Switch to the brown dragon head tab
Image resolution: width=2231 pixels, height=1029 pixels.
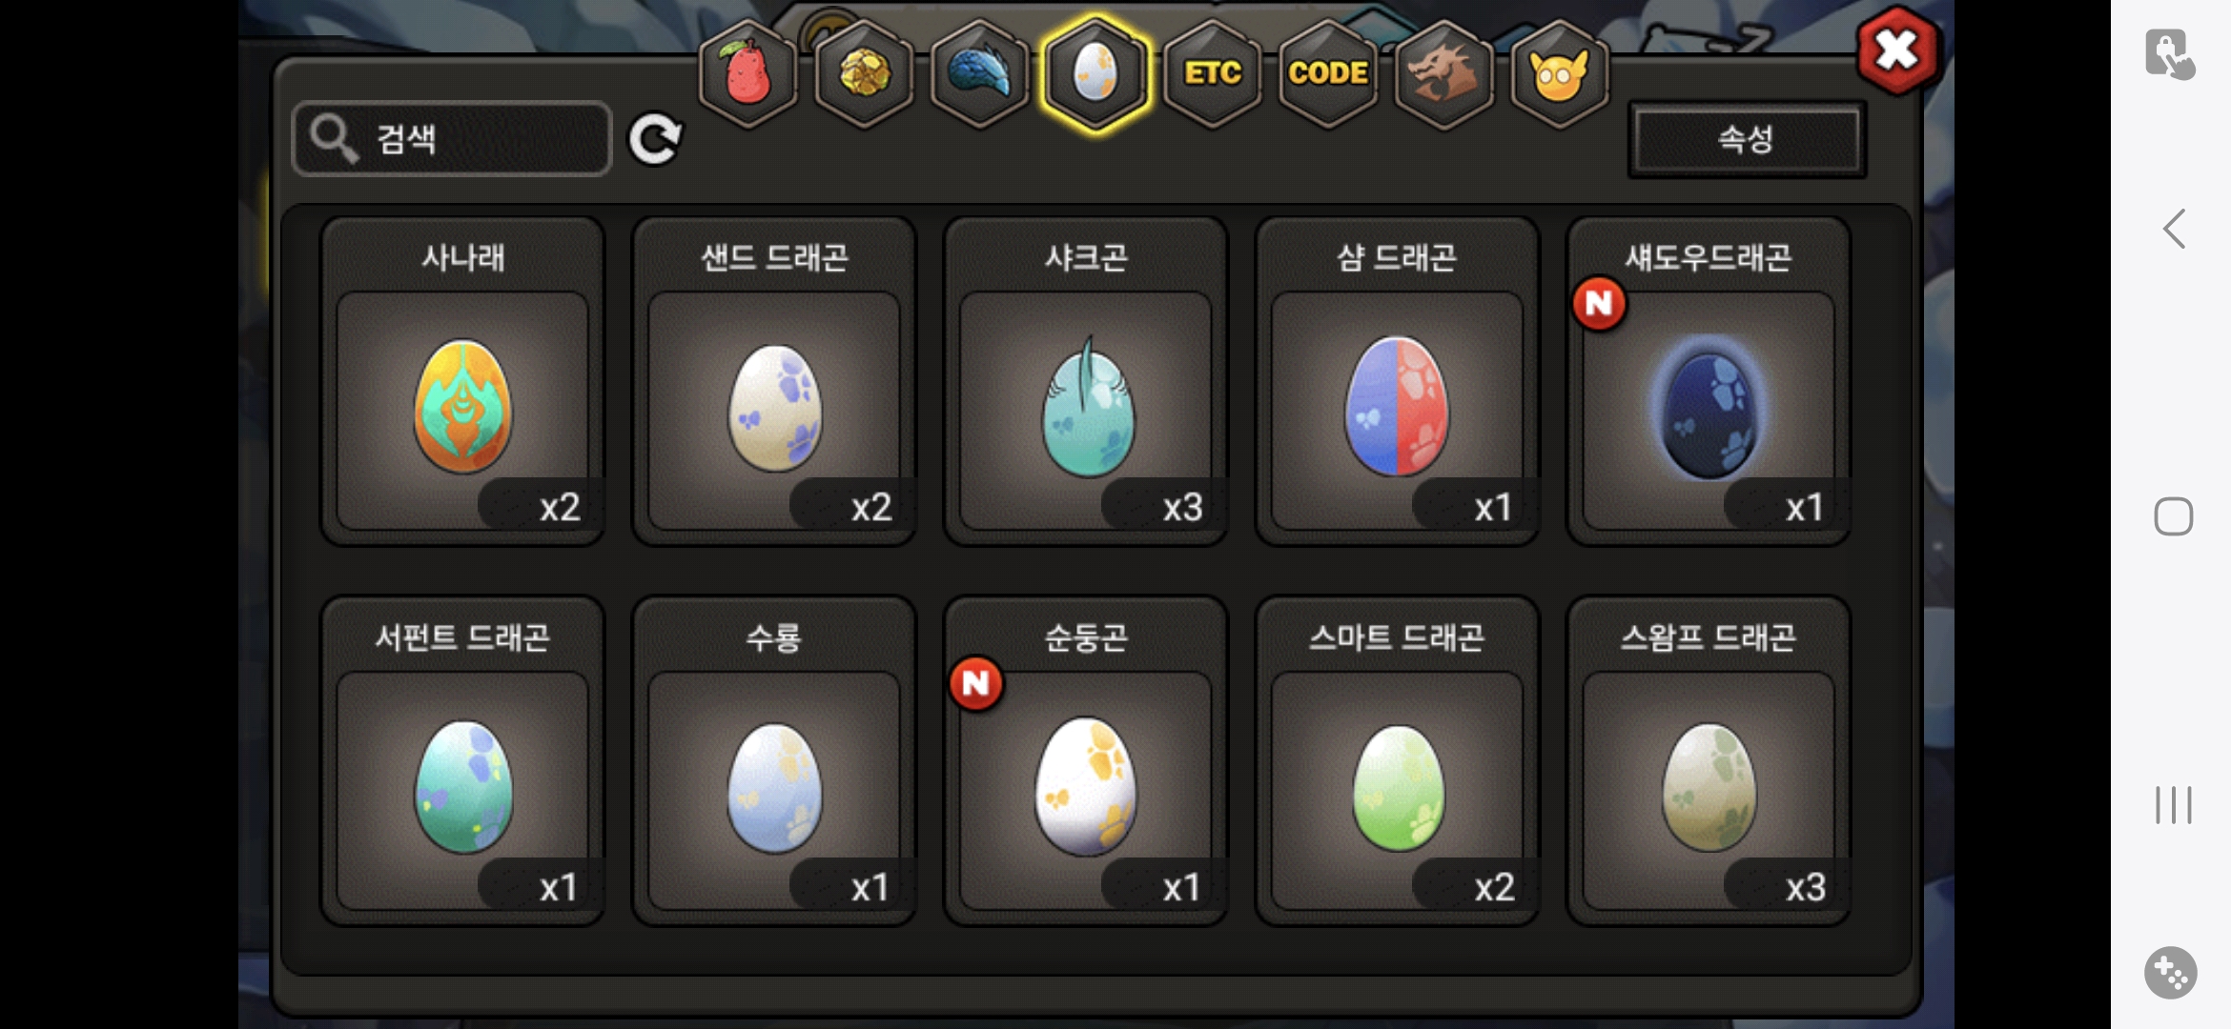[x=1443, y=73]
